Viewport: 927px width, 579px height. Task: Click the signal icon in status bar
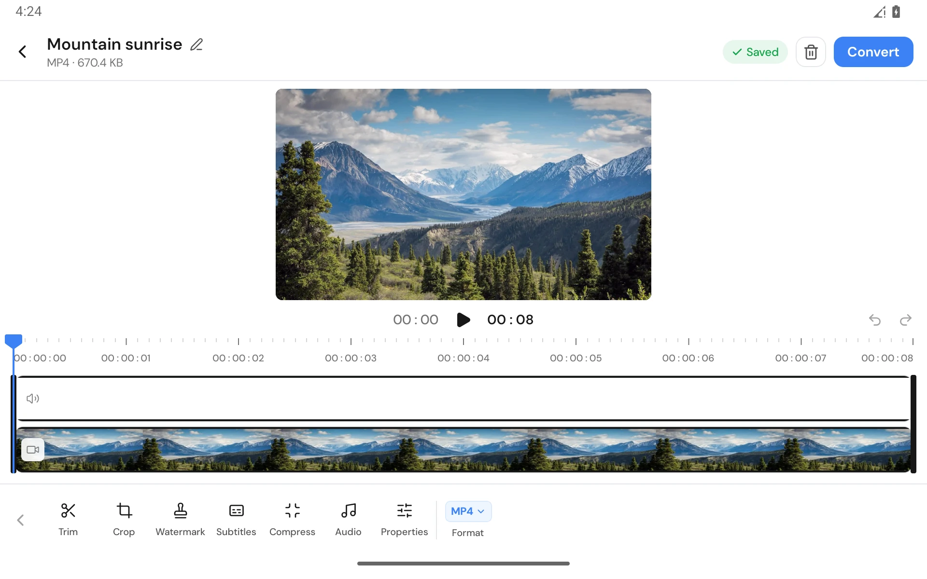tap(880, 12)
